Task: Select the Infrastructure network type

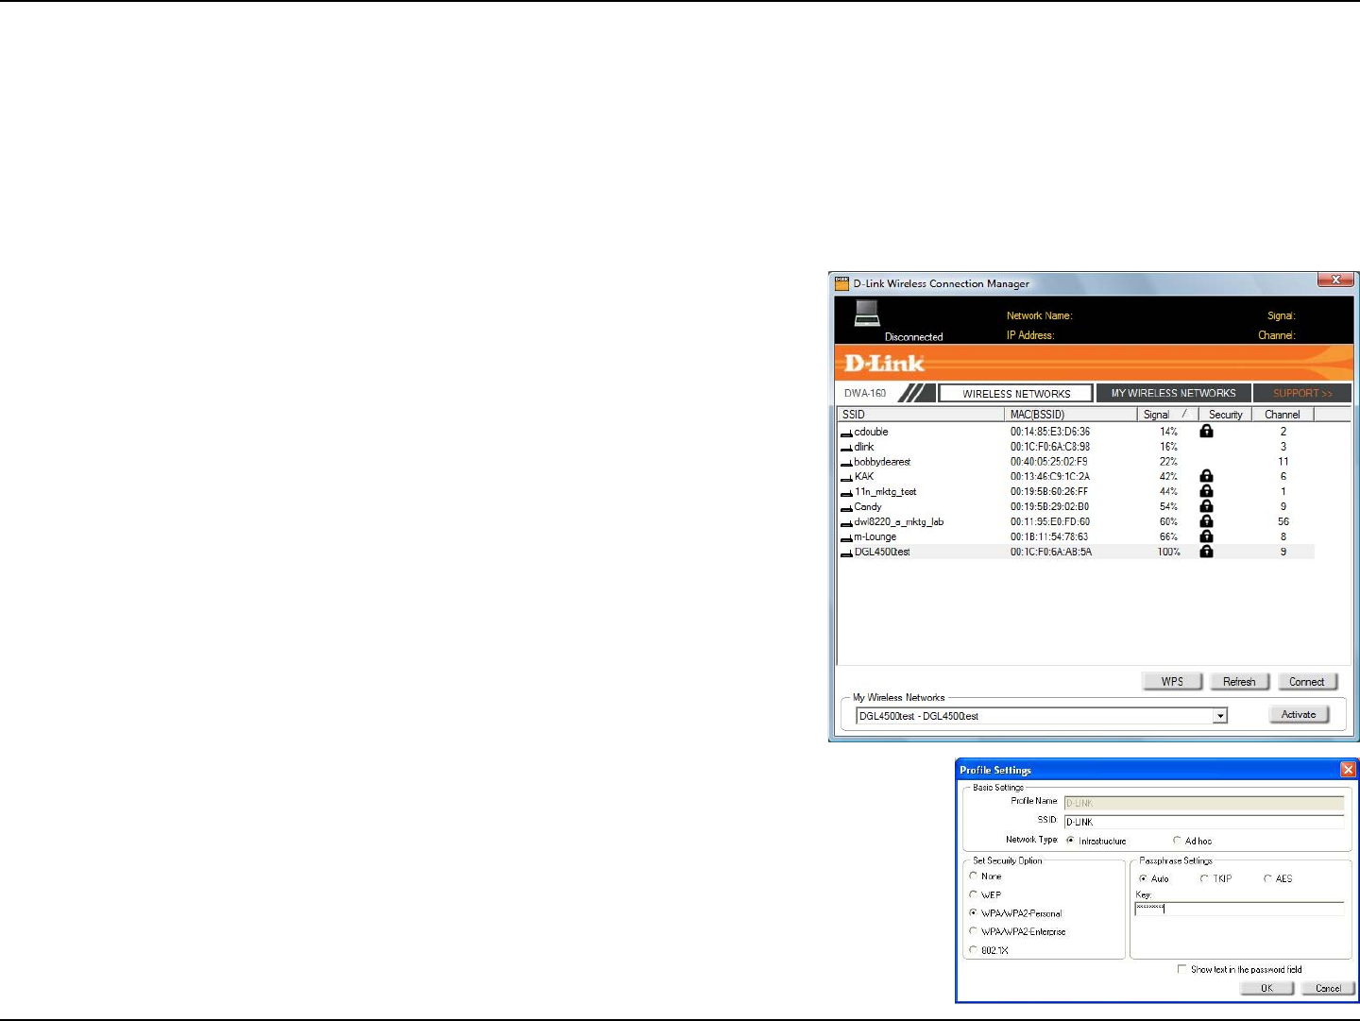Action: coord(1070,841)
